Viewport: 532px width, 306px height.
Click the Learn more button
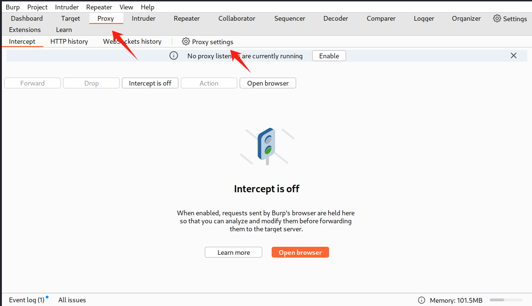tap(234, 252)
